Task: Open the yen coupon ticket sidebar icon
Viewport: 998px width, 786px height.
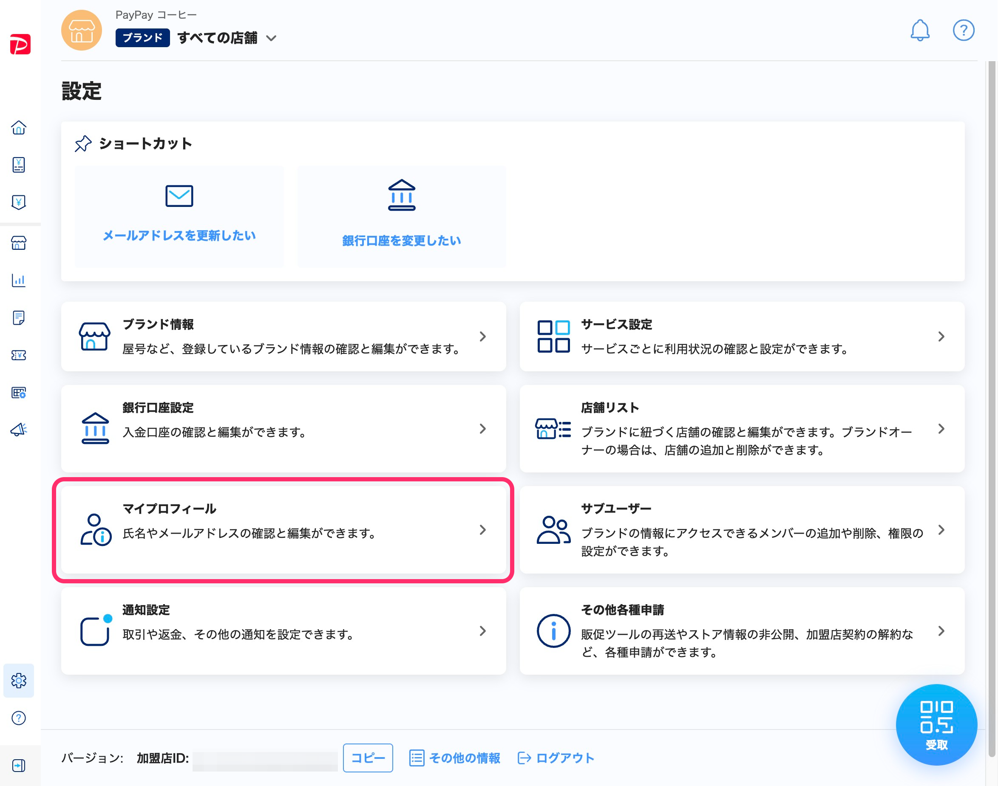Action: pyautogui.click(x=19, y=355)
